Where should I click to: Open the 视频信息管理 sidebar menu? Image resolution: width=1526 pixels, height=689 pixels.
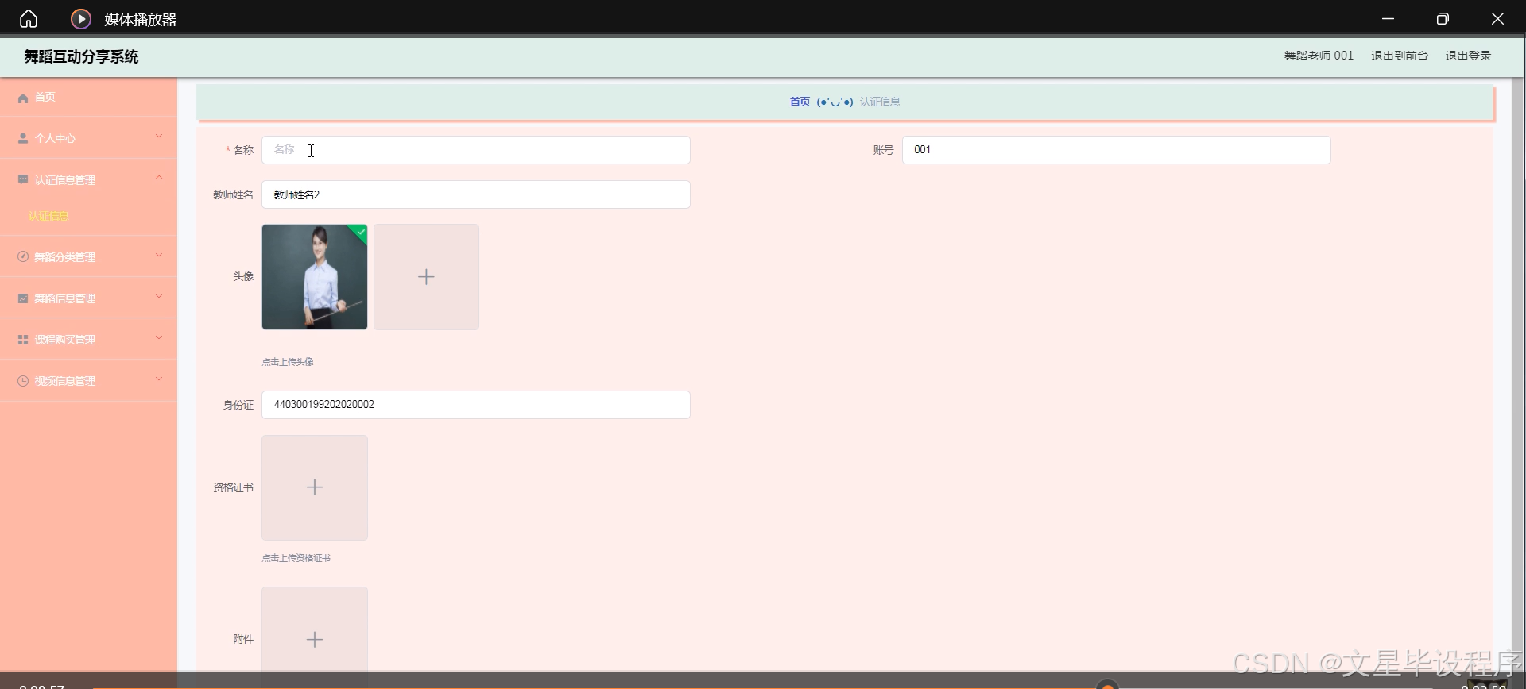88,381
